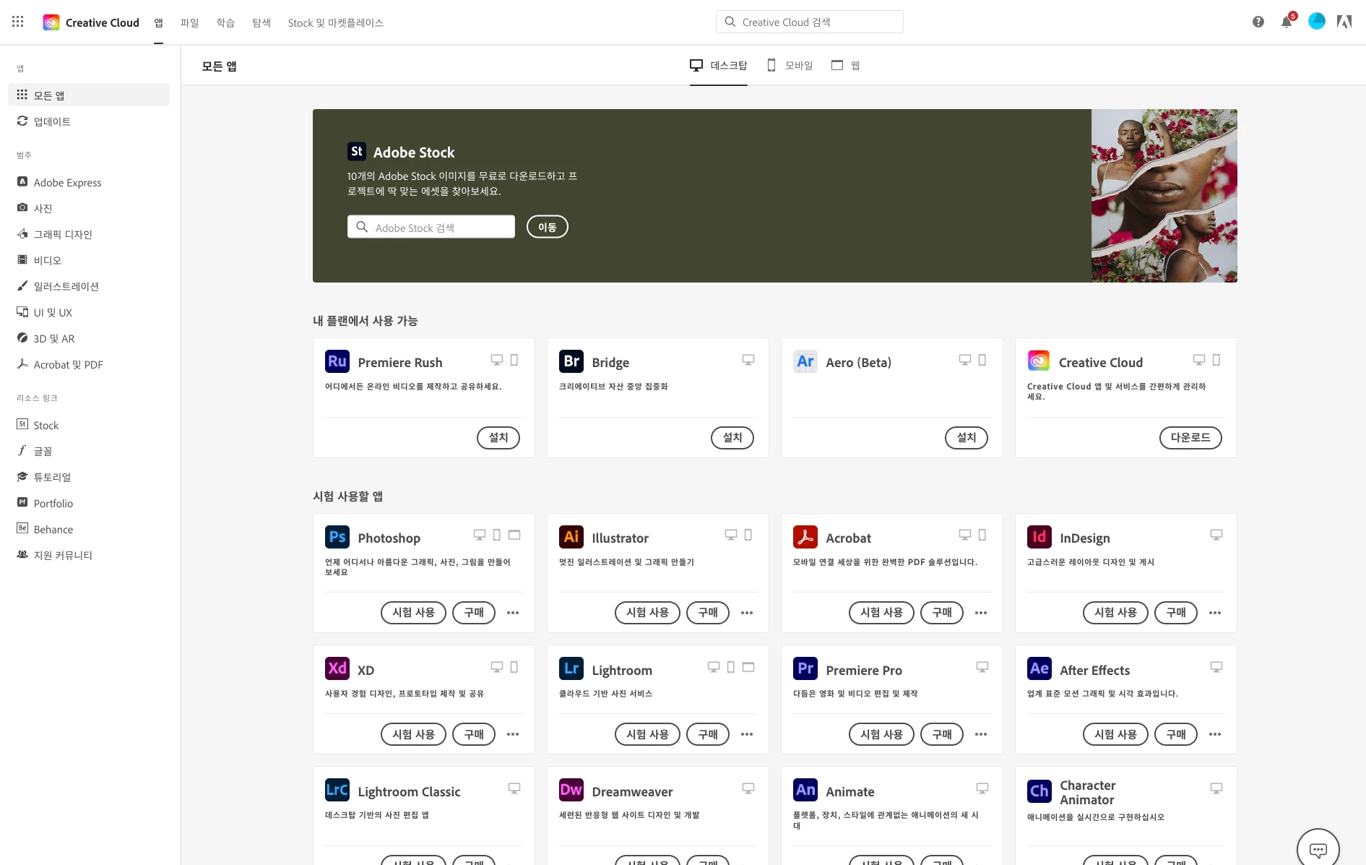
Task: Select 비디오 category in sidebar
Action: [x=89, y=260]
